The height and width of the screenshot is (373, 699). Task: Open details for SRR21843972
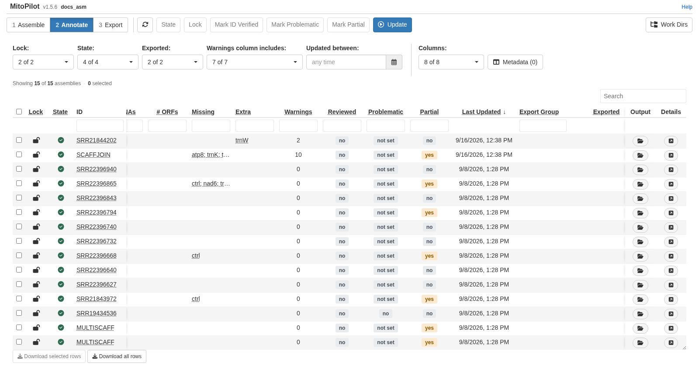click(671, 299)
